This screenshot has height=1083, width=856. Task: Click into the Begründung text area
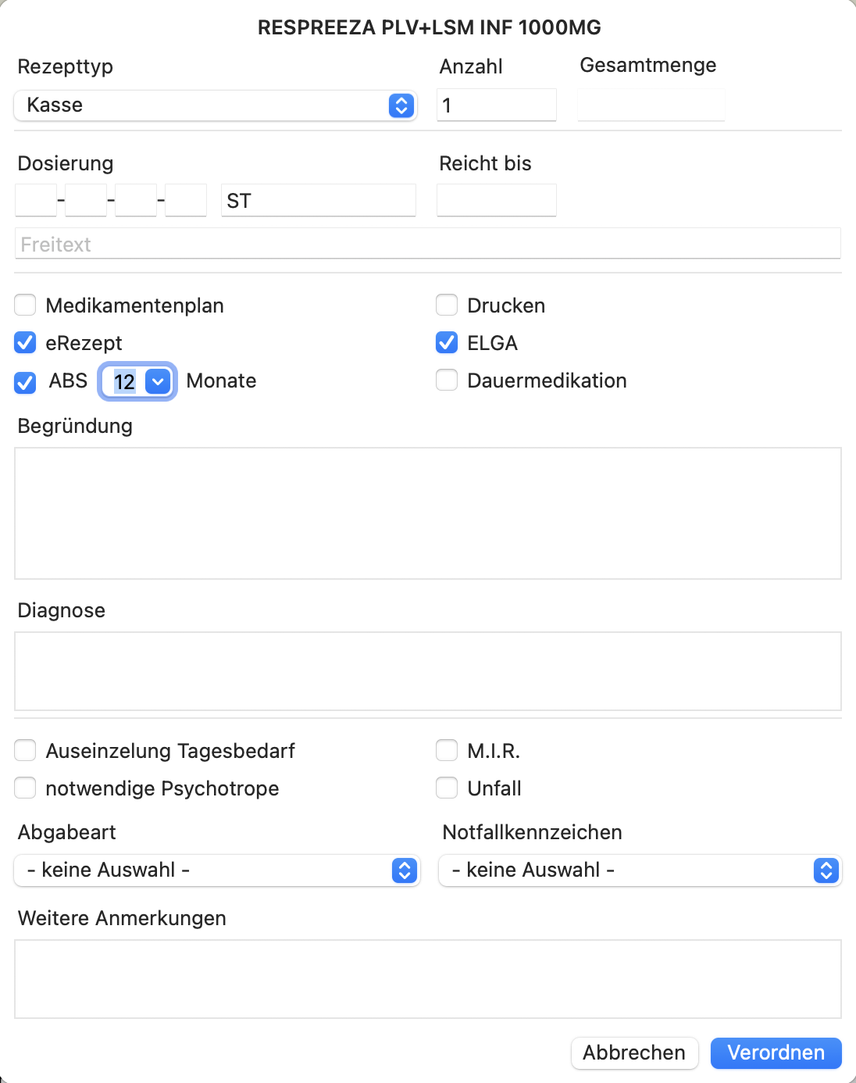(x=428, y=513)
